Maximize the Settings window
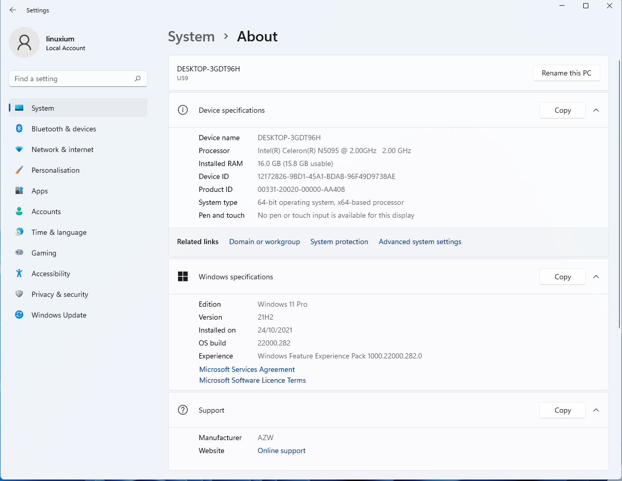This screenshot has height=481, width=622. click(586, 6)
